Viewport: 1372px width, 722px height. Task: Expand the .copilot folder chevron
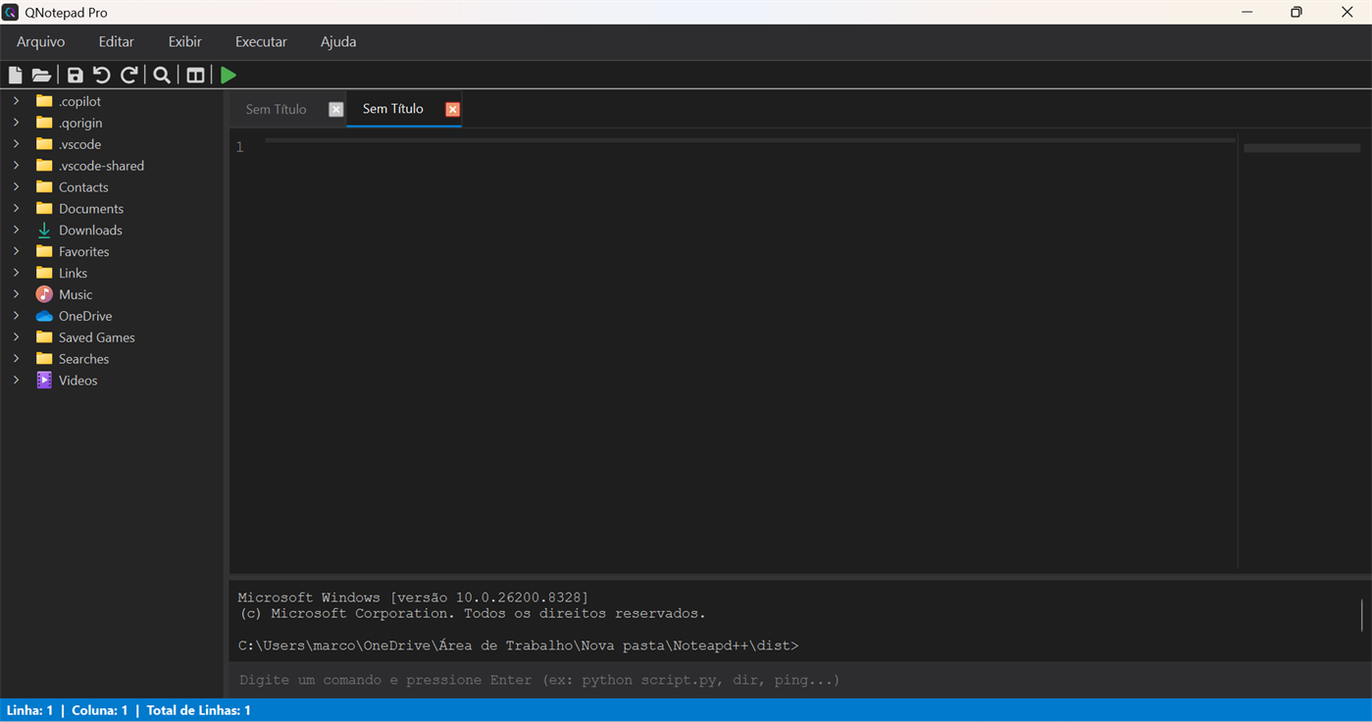pos(16,101)
